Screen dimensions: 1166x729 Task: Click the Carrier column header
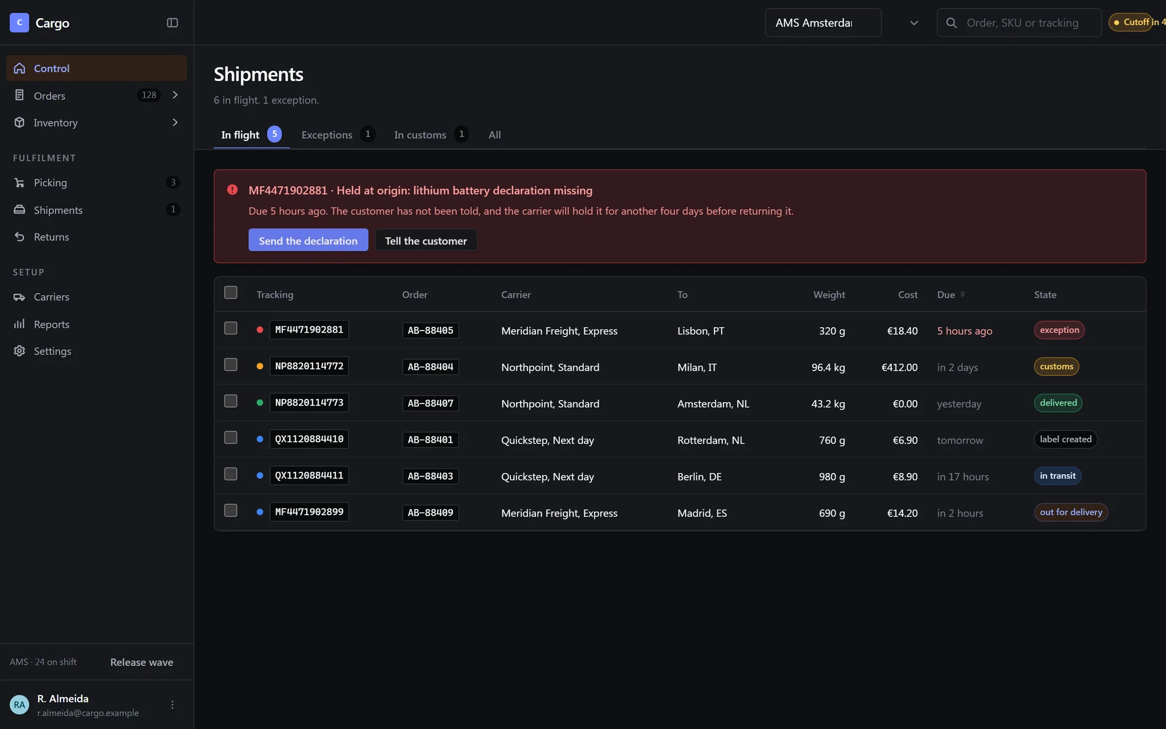516,294
